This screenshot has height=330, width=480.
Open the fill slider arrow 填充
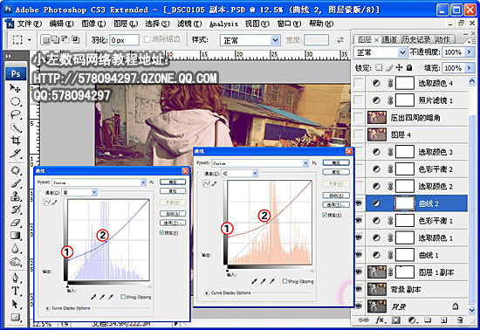tap(469, 67)
